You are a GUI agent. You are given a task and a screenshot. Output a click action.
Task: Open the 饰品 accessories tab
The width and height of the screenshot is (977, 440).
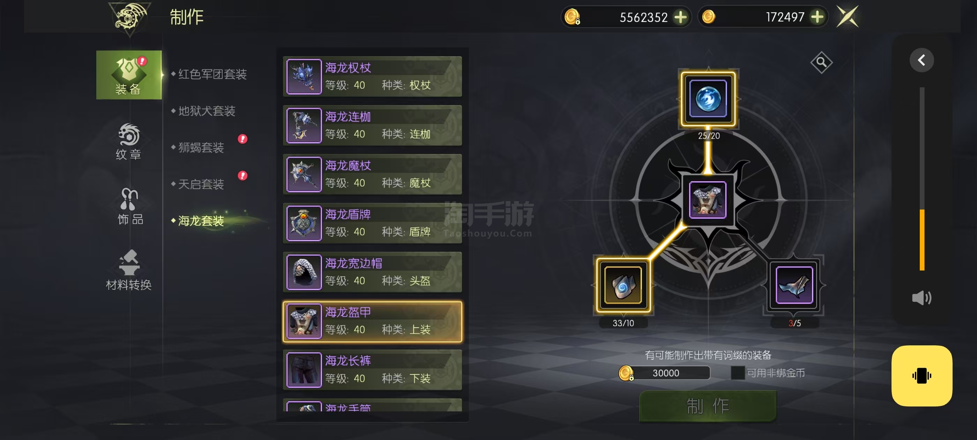pos(129,206)
